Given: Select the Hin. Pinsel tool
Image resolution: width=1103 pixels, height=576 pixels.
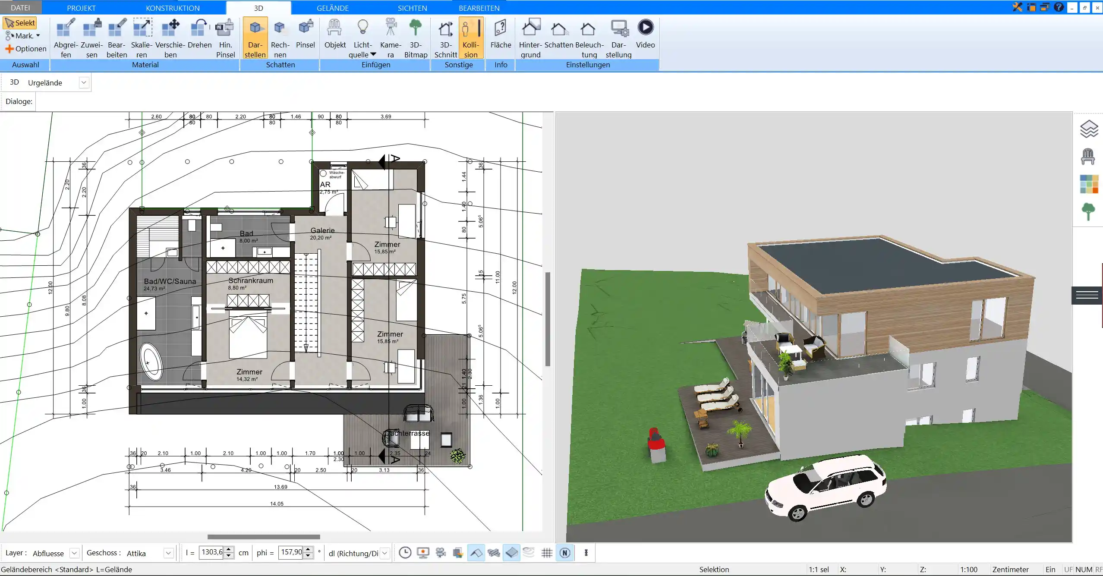Looking at the screenshot, I should [225, 38].
